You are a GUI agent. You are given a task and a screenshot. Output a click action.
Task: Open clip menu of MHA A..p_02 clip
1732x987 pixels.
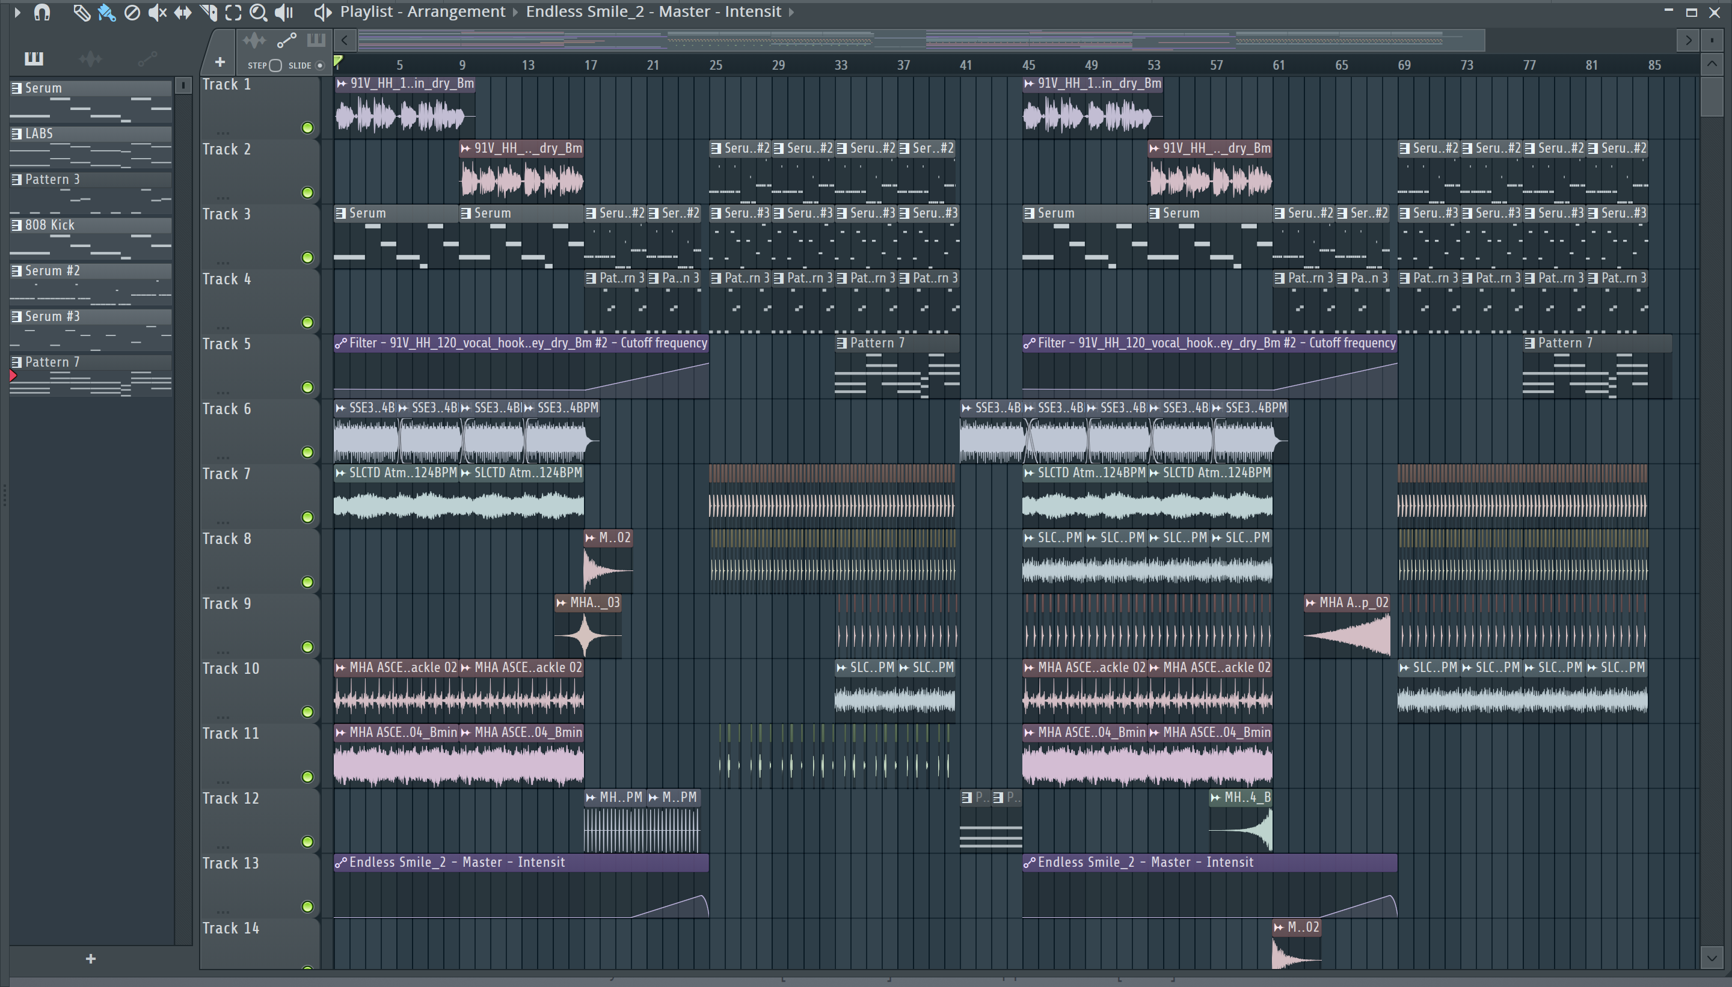click(1311, 604)
